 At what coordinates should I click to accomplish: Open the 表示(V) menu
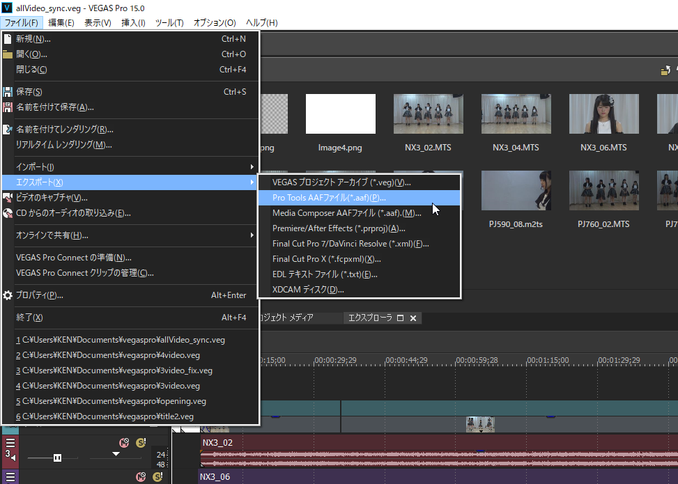[98, 23]
